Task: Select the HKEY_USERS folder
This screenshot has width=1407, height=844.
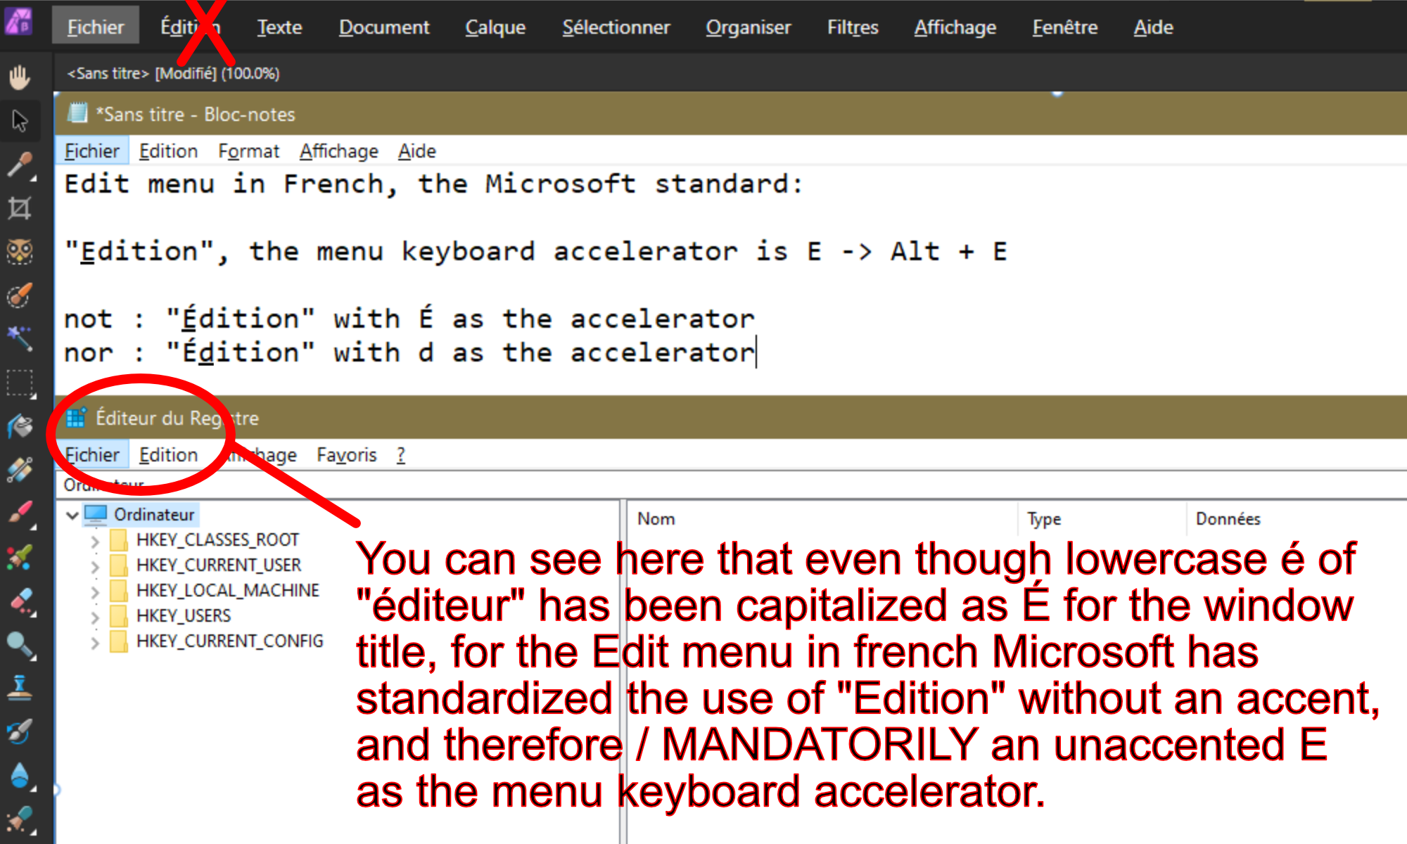Action: point(183,616)
